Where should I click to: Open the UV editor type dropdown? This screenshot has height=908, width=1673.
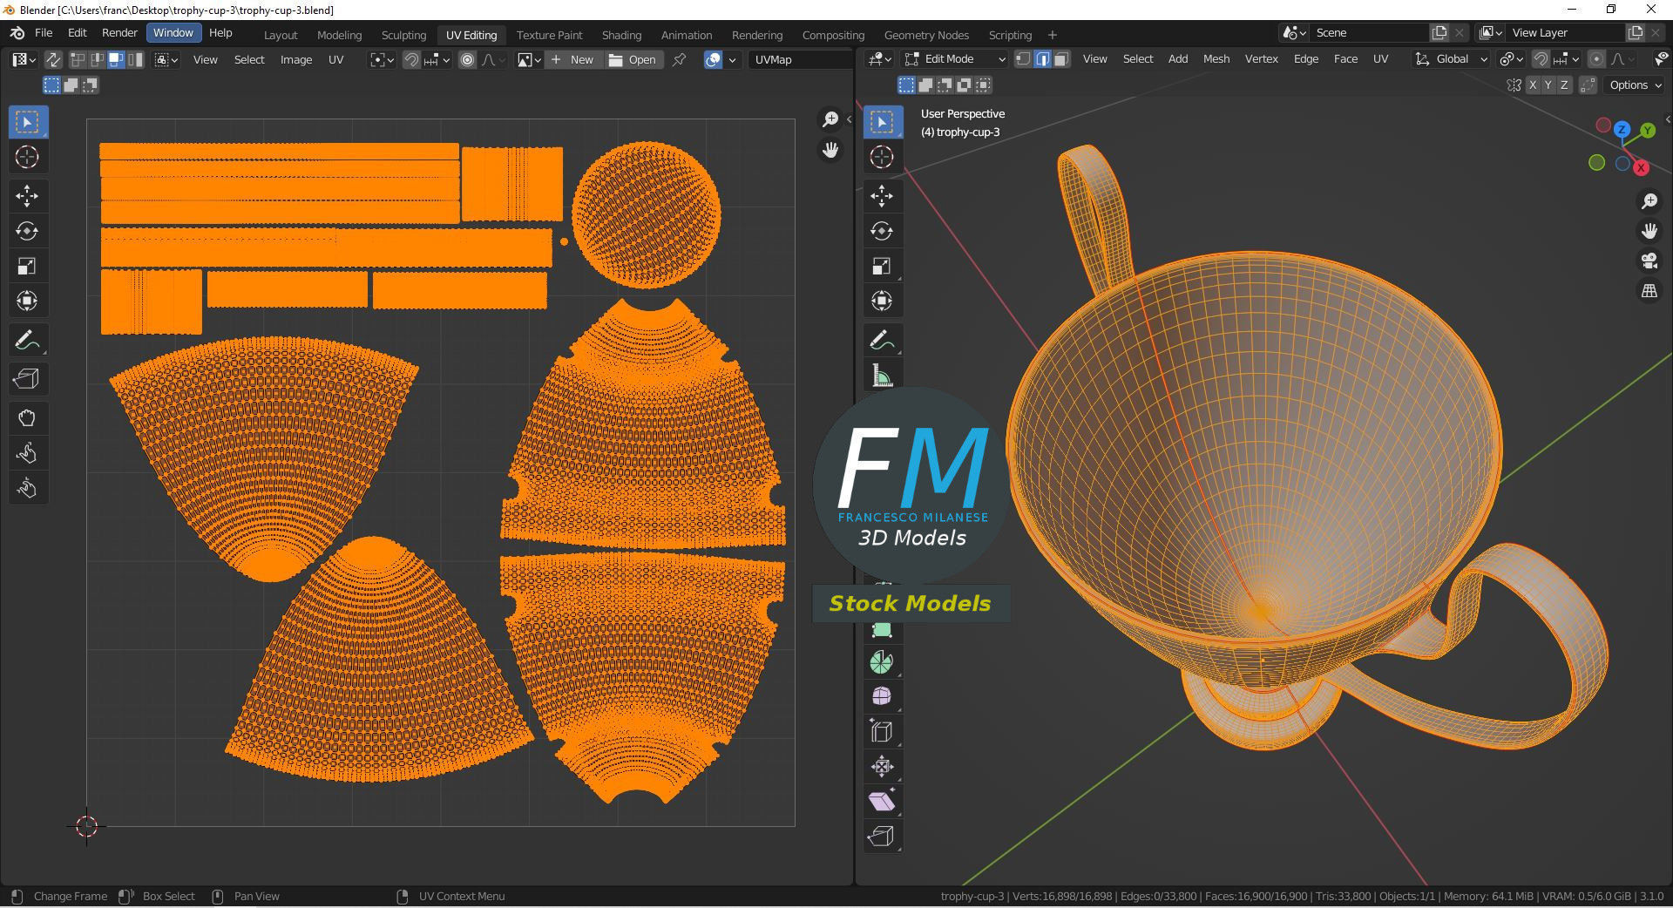(x=23, y=59)
